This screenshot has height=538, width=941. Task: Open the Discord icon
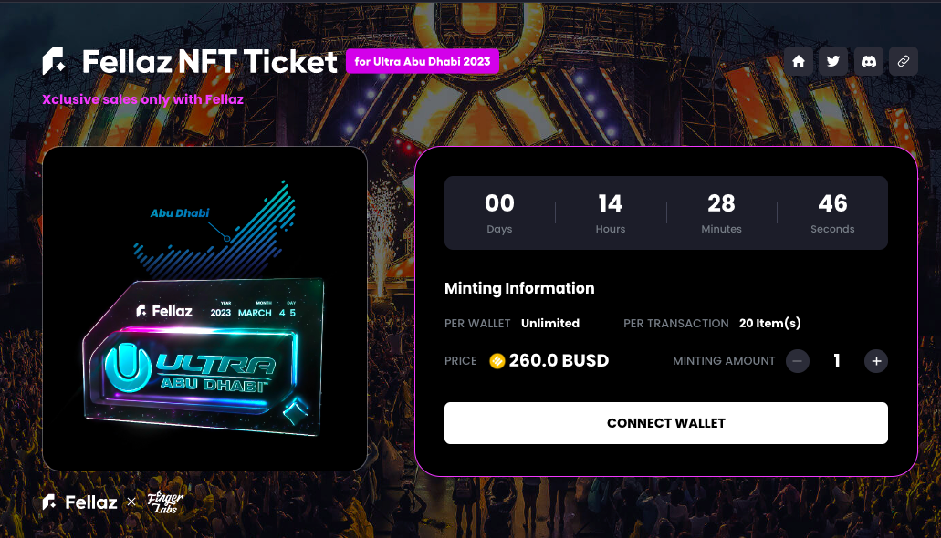click(868, 61)
